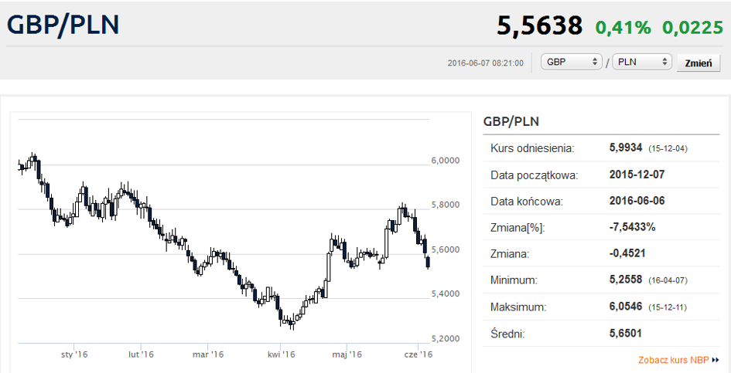Click the 5,2000 price level label
This screenshot has width=731, height=373.
(x=446, y=338)
